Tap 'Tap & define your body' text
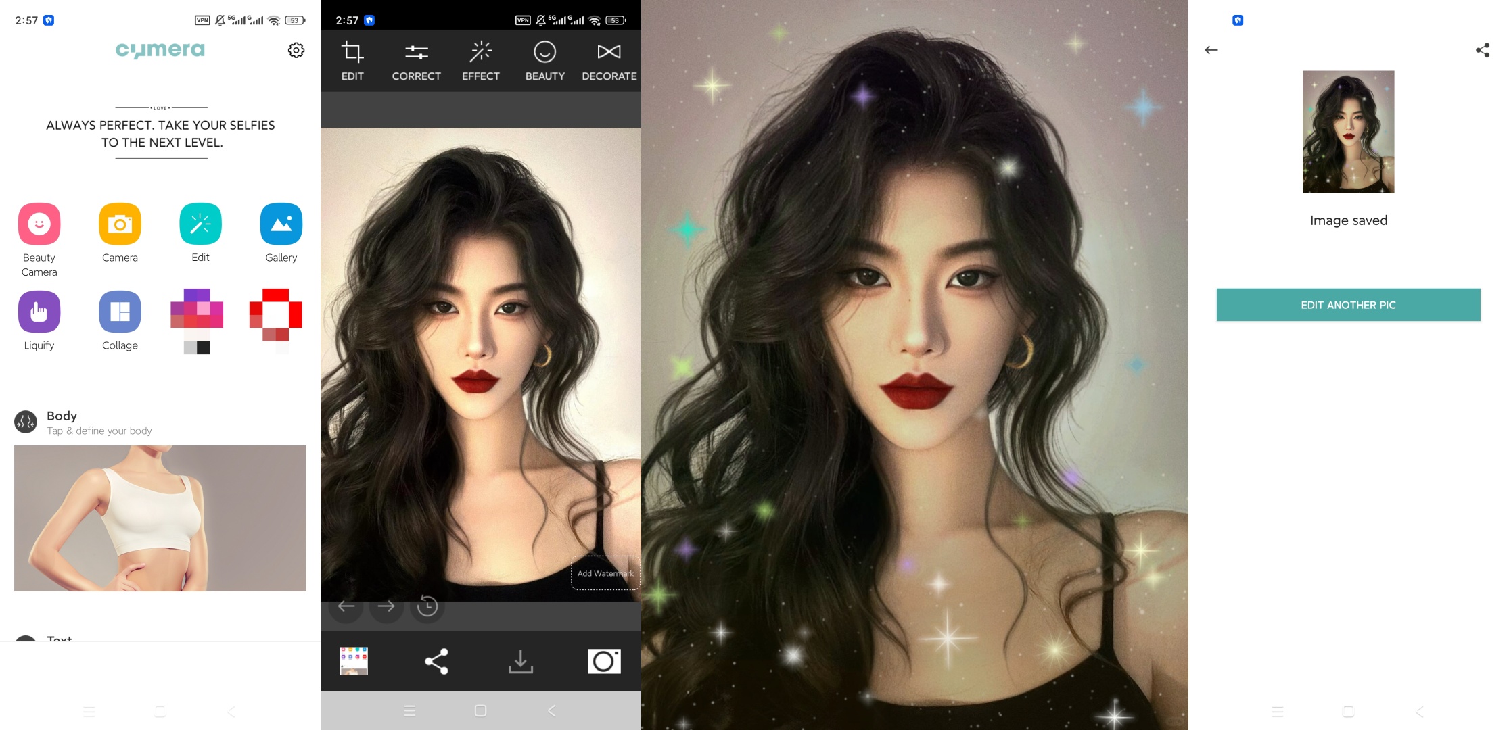This screenshot has width=1509, height=730. click(x=99, y=431)
